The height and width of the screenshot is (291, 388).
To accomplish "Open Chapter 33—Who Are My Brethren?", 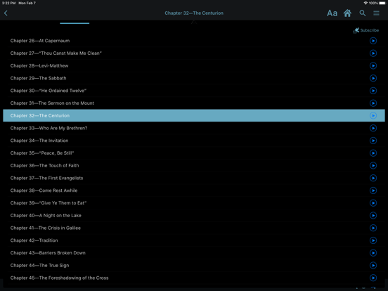I will [48, 128].
